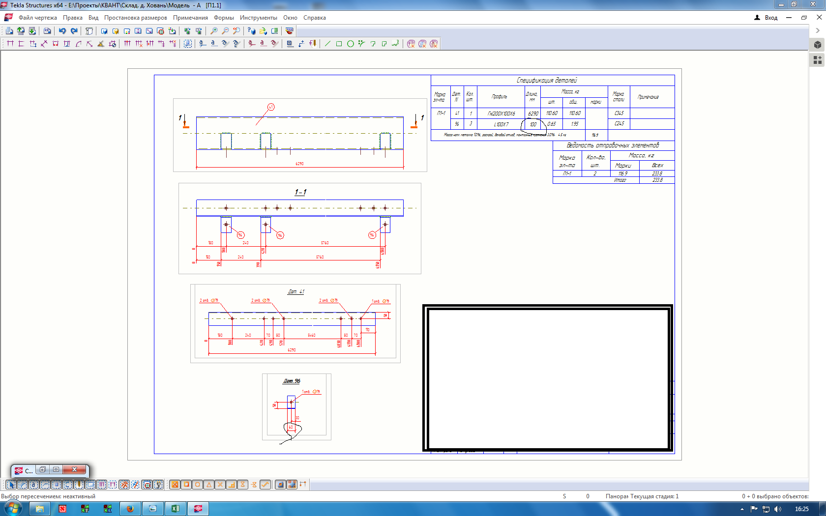Open the Простановка размеров menu
The width and height of the screenshot is (826, 516).
[135, 18]
